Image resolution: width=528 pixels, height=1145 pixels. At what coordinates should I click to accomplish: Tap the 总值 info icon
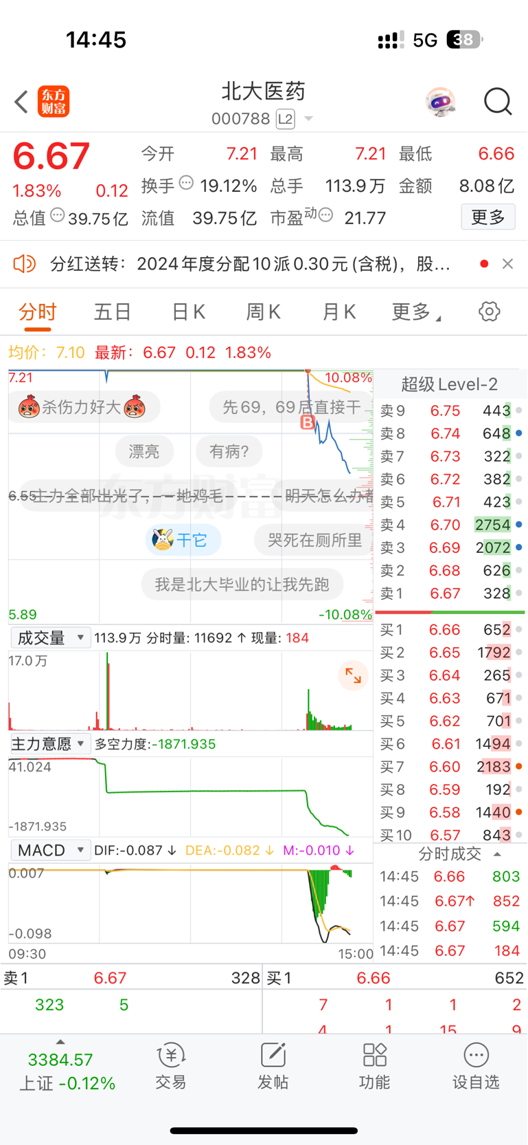pyautogui.click(x=58, y=215)
